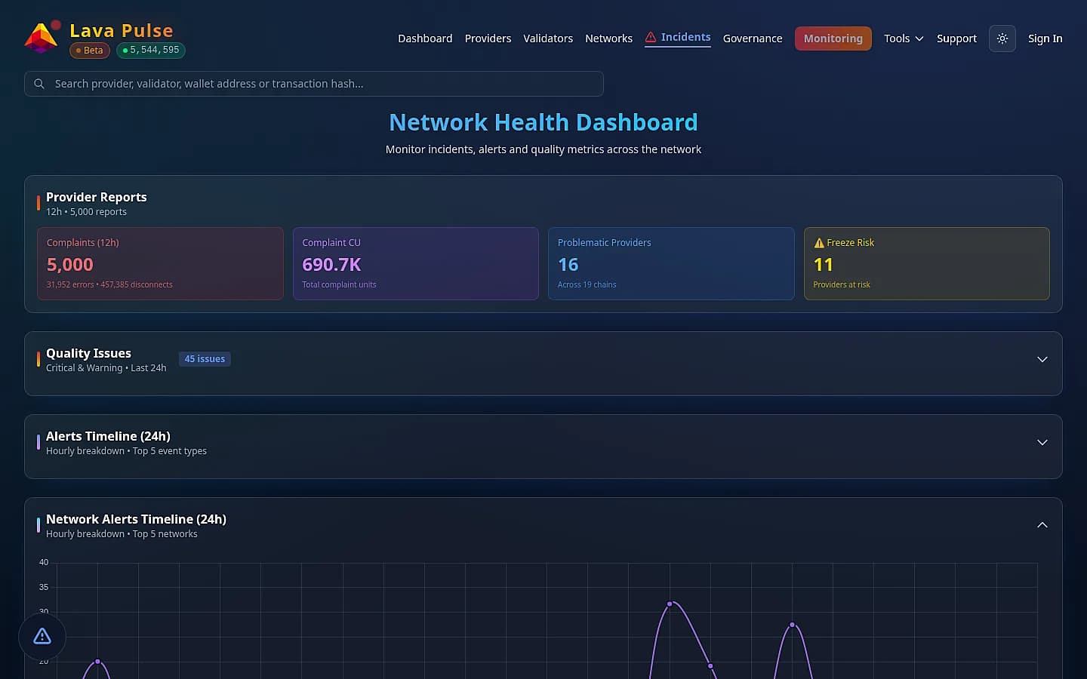The image size is (1087, 679).
Task: Click the Beta badge
Action: point(90,51)
